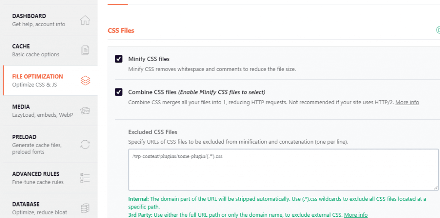Click the Advanced Rules list icon
The height and width of the screenshot is (218, 440).
pyautogui.click(x=85, y=178)
